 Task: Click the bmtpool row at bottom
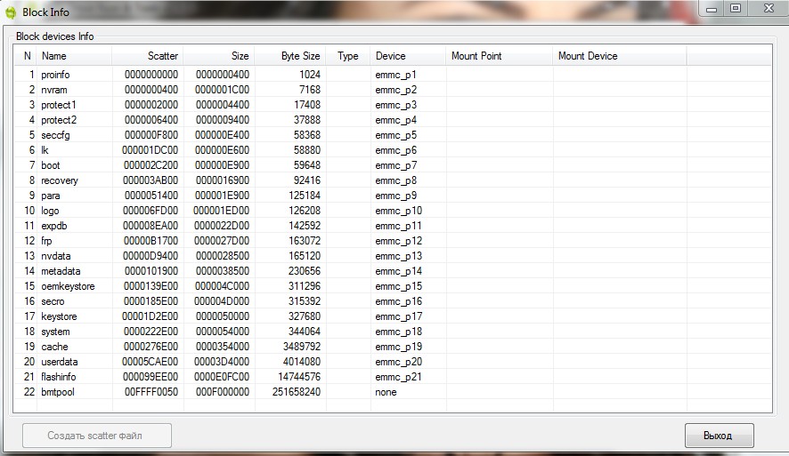[59, 392]
